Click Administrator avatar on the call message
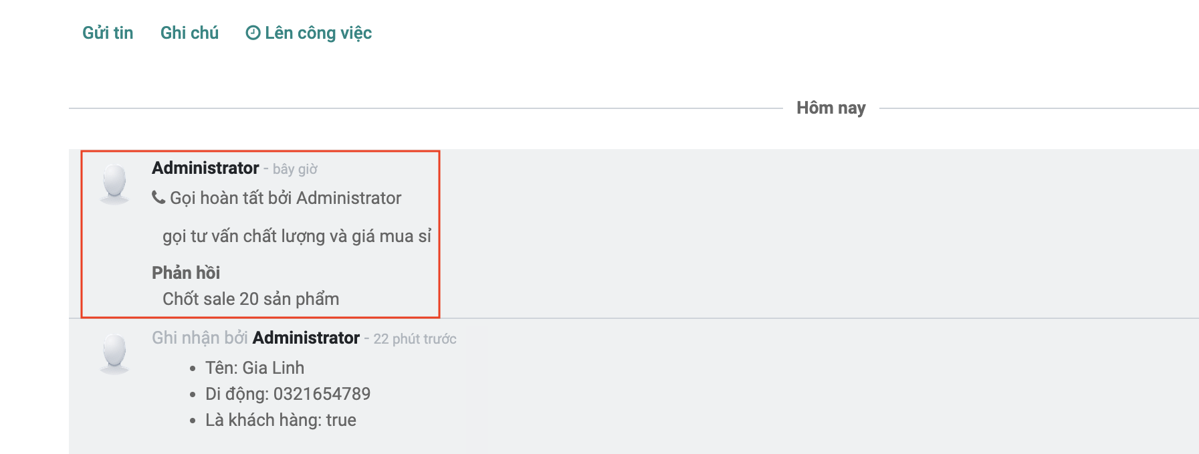1199x454 pixels. (x=114, y=183)
